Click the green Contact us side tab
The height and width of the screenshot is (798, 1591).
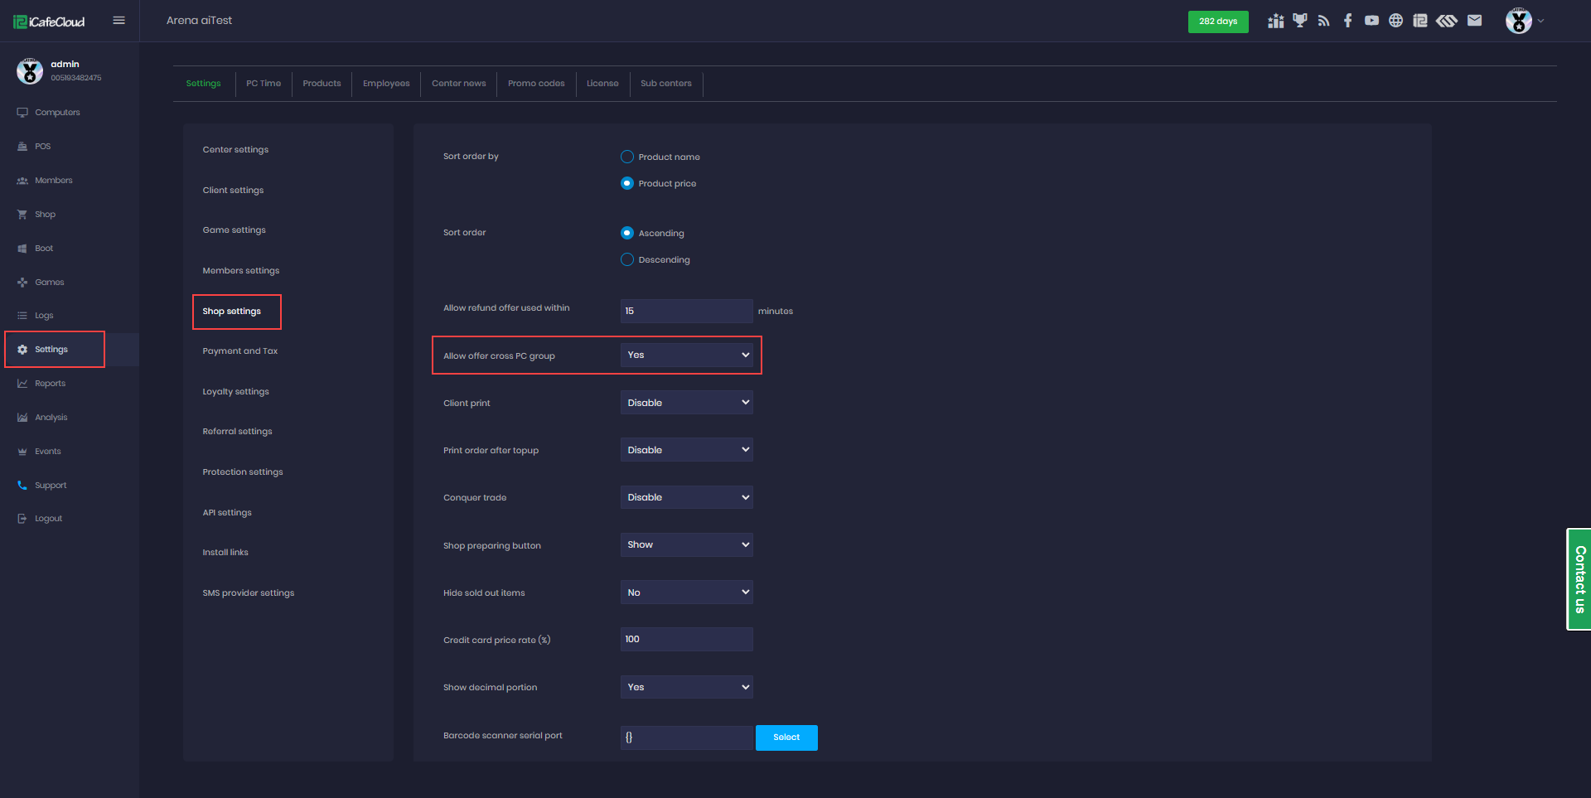(1579, 579)
